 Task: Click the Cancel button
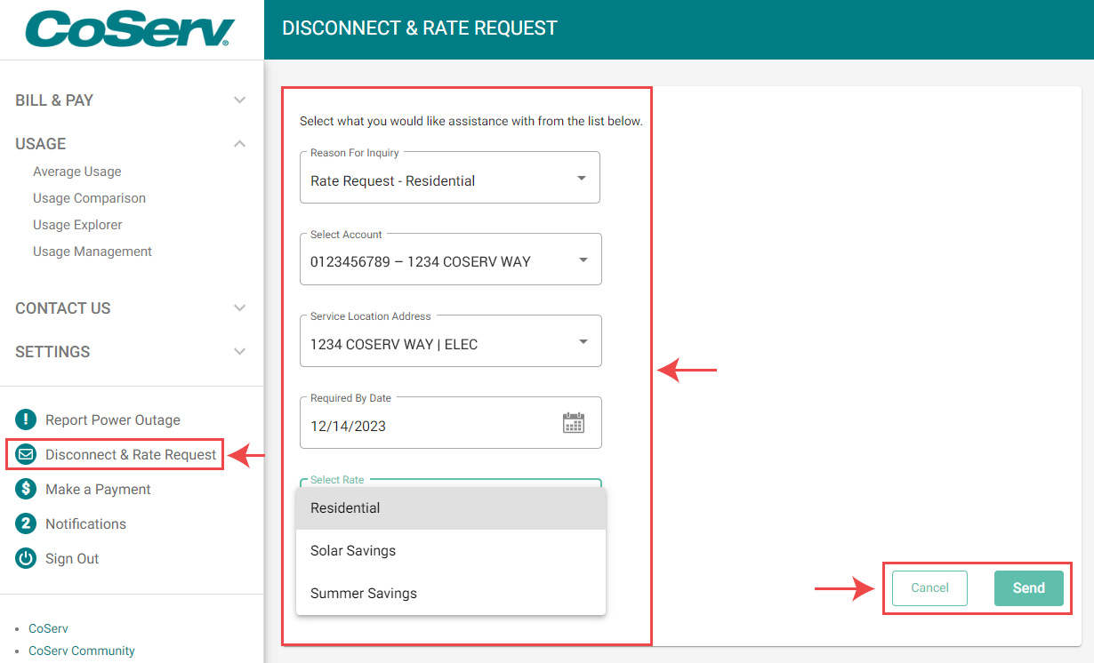929,588
